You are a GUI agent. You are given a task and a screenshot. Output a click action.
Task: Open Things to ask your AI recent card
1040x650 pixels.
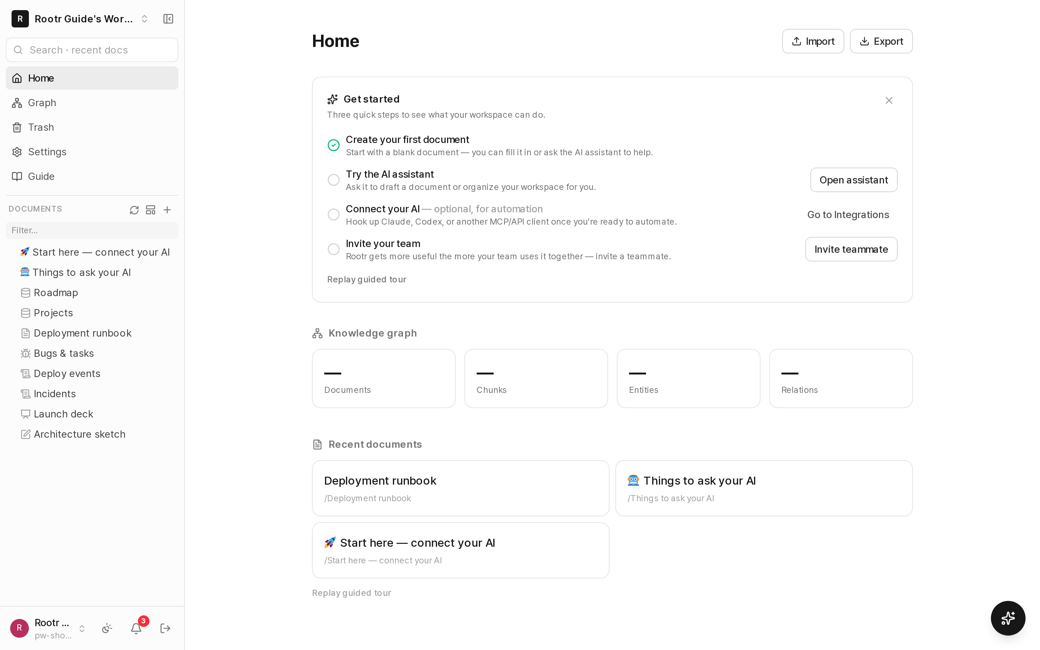764,488
